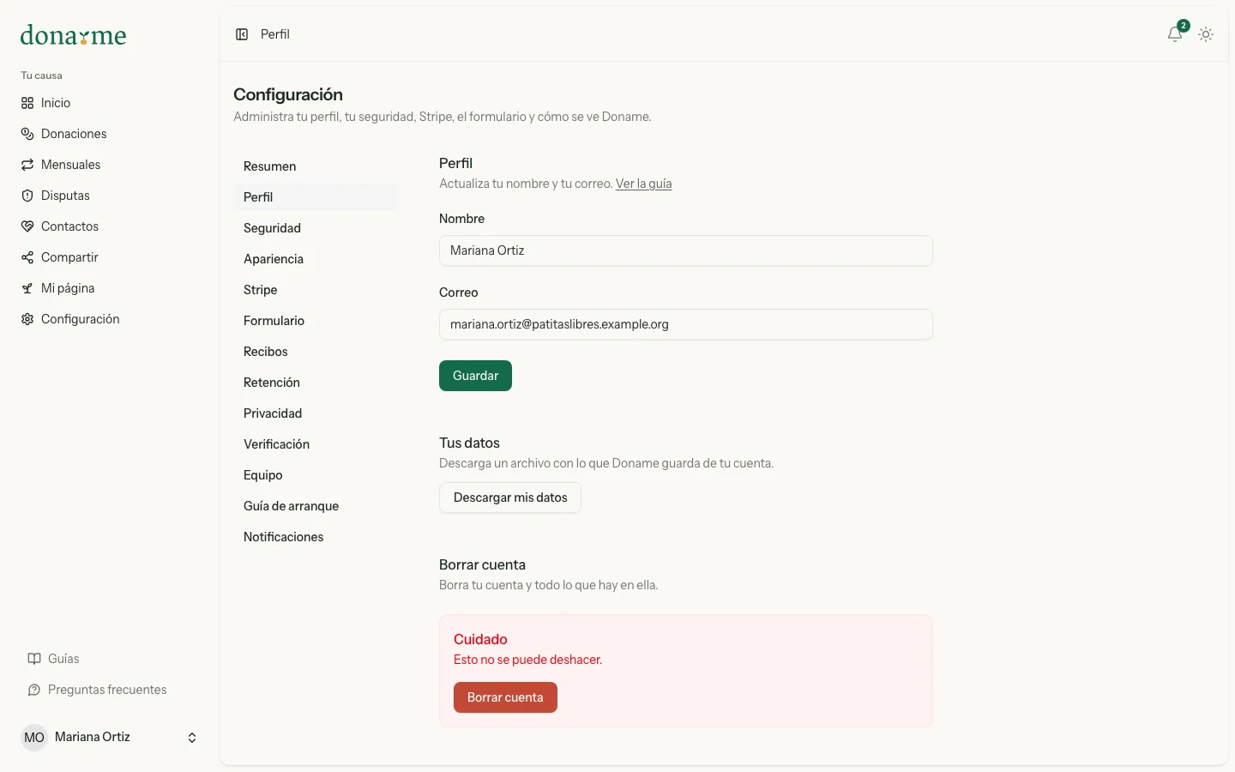
Task: Click the Mensuales repeat icon
Action: (x=27, y=165)
